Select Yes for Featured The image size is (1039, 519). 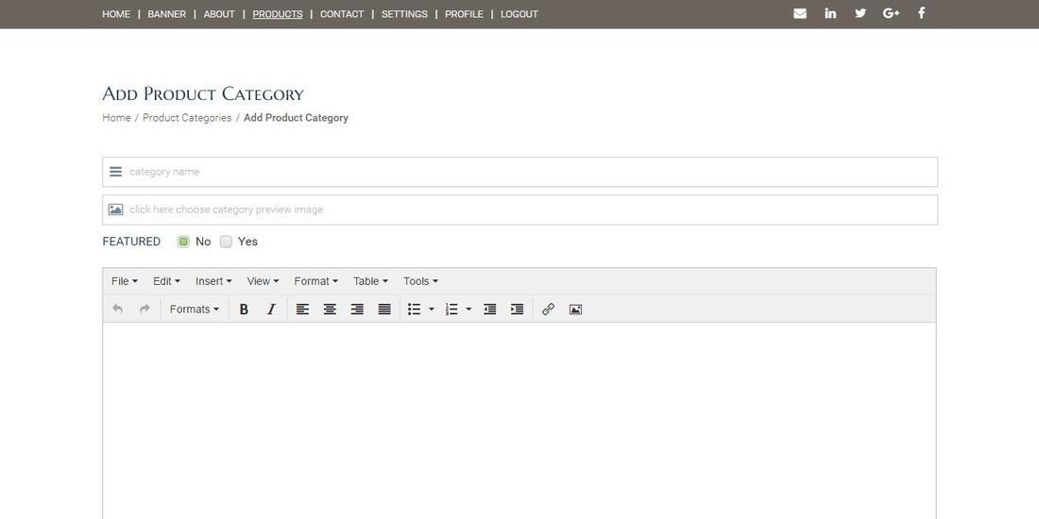226,242
